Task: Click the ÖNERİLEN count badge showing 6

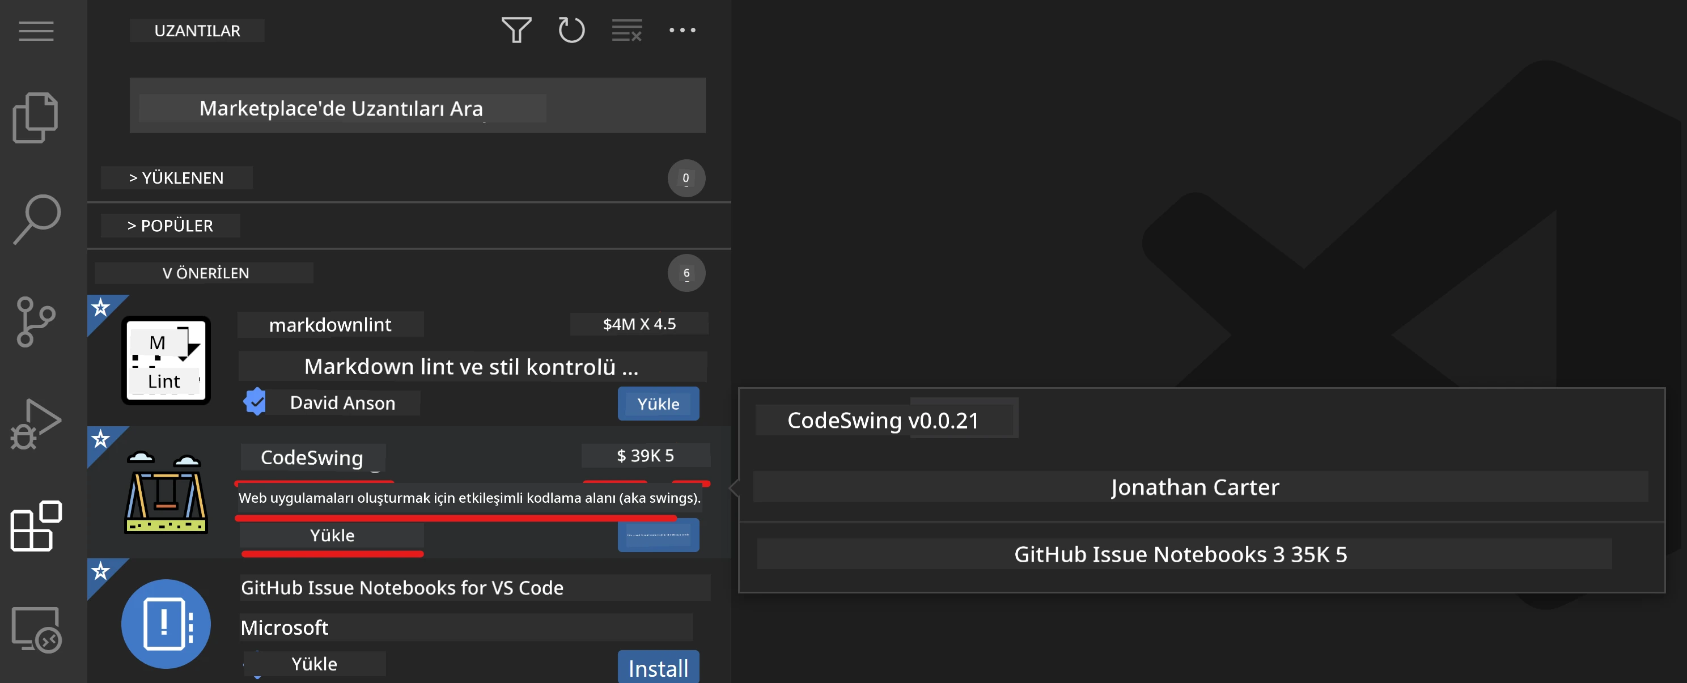Action: 686,273
